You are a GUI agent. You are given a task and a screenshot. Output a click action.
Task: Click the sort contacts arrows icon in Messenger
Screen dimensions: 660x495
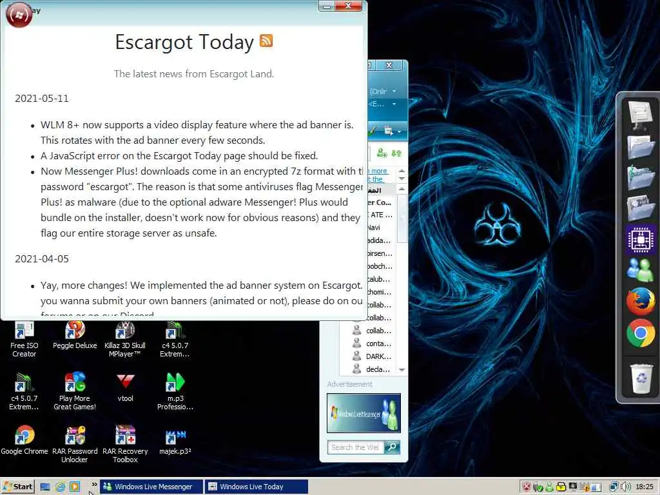click(x=396, y=153)
